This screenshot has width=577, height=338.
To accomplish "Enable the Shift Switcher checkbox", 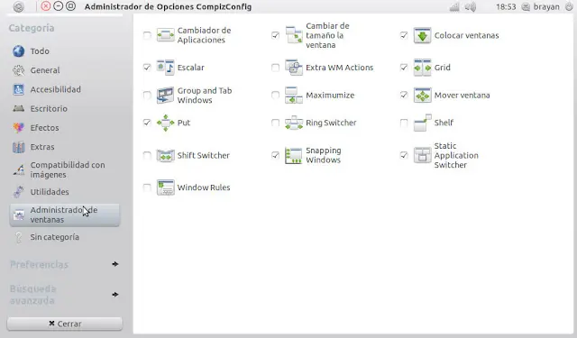I will 147,155.
